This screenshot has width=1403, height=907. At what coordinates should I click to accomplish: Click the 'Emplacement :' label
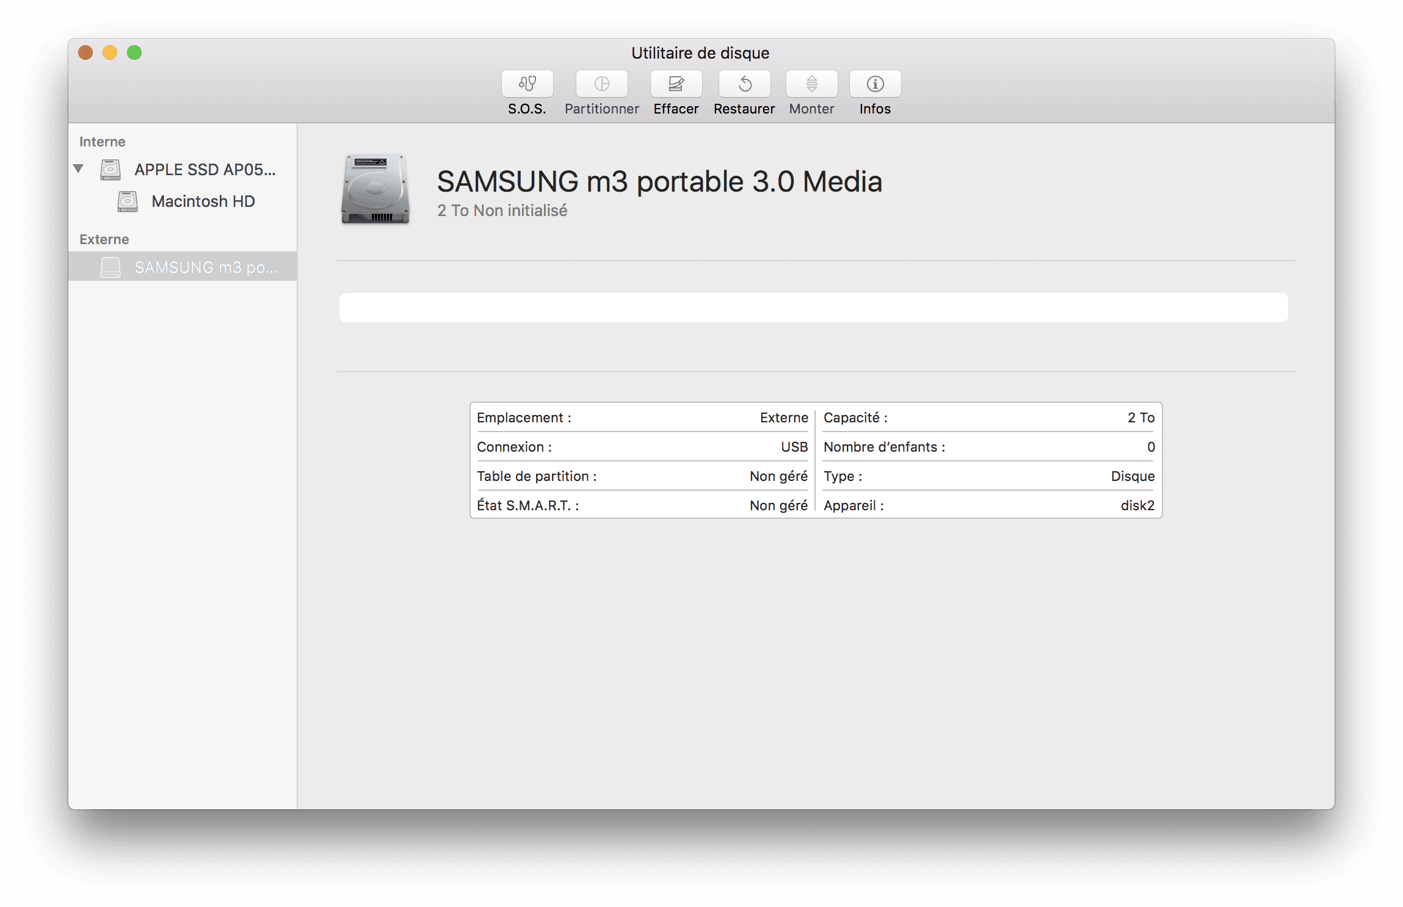coord(524,417)
